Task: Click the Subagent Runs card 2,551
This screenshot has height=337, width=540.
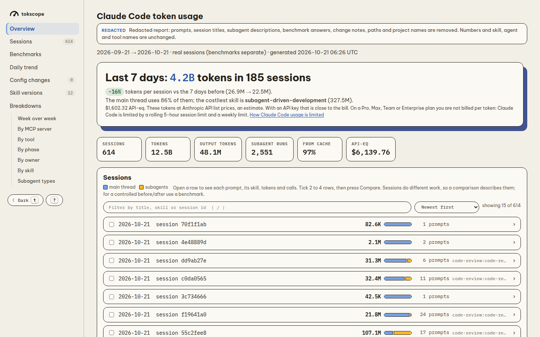Action: 270,149
